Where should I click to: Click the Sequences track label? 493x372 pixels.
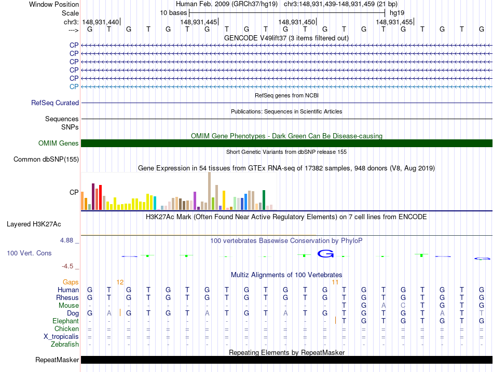[x=62, y=119]
